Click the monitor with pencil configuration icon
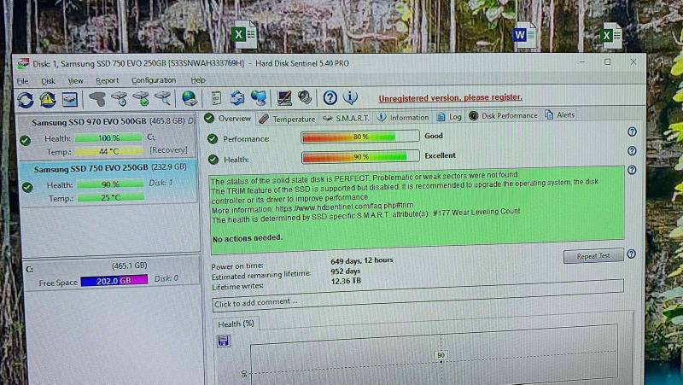Screen dimensions: 683x385 [x=284, y=98]
